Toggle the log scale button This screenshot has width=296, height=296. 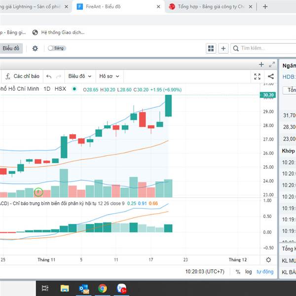249,272
